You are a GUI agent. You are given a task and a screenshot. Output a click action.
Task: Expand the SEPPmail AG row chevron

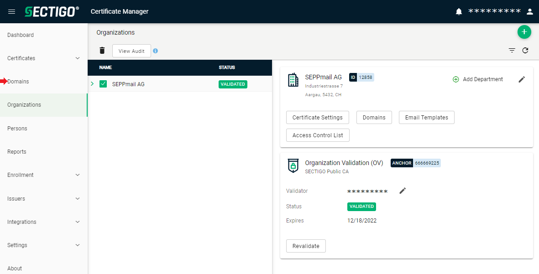coord(92,84)
